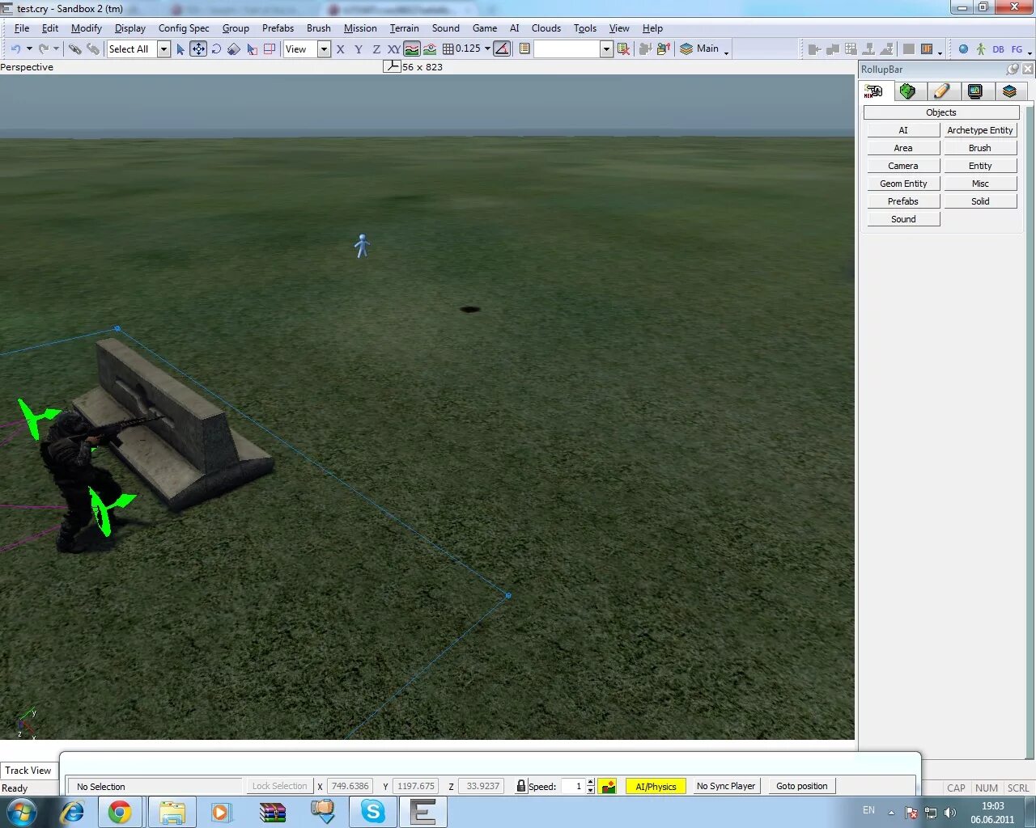Click the Load selected objects icon
The height and width of the screenshot is (828, 1036).
[664, 49]
